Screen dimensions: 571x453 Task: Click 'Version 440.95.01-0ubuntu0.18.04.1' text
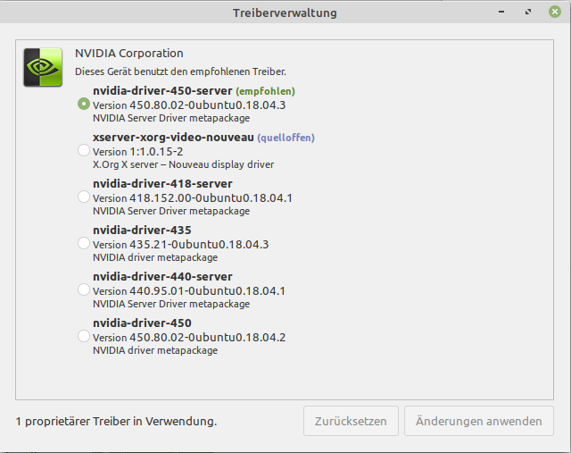[x=189, y=291]
